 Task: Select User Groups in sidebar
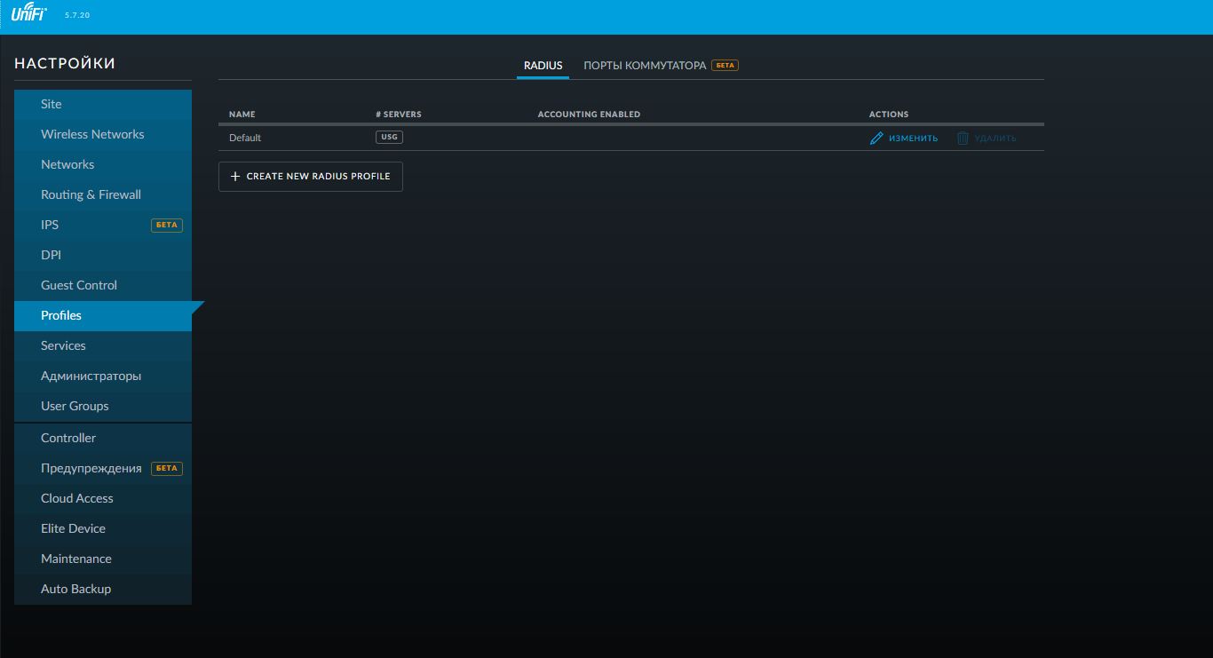75,406
